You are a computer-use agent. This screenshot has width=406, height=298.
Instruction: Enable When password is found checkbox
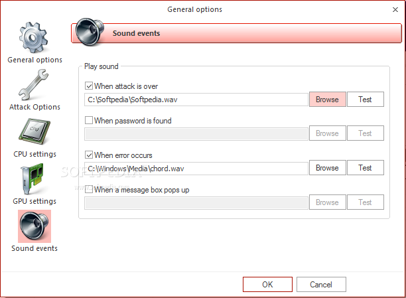click(89, 120)
